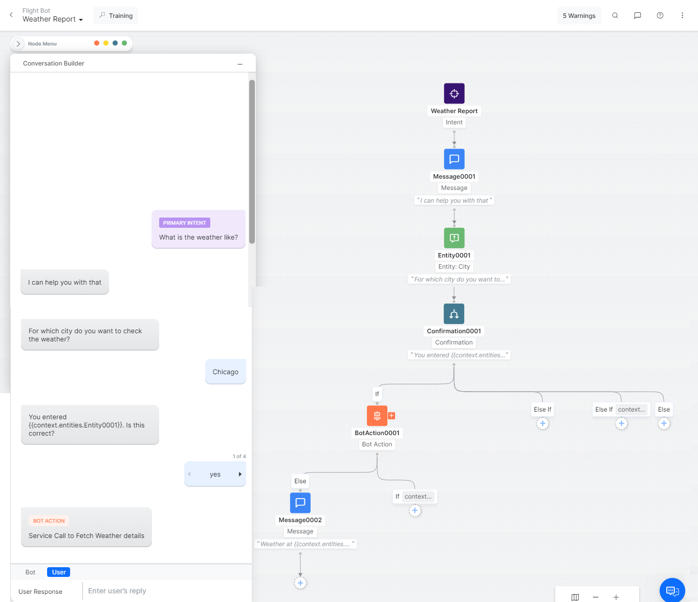The image size is (698, 602).
Task: Expand the Node Menu panel
Action: [18, 44]
